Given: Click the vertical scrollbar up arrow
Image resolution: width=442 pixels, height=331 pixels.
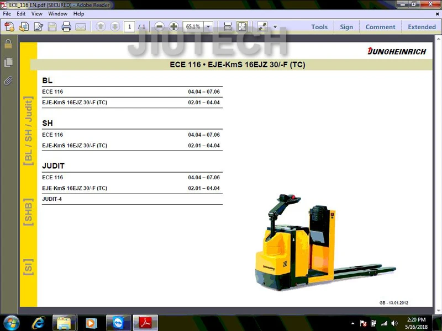Looking at the screenshot, I should click(x=439, y=39).
